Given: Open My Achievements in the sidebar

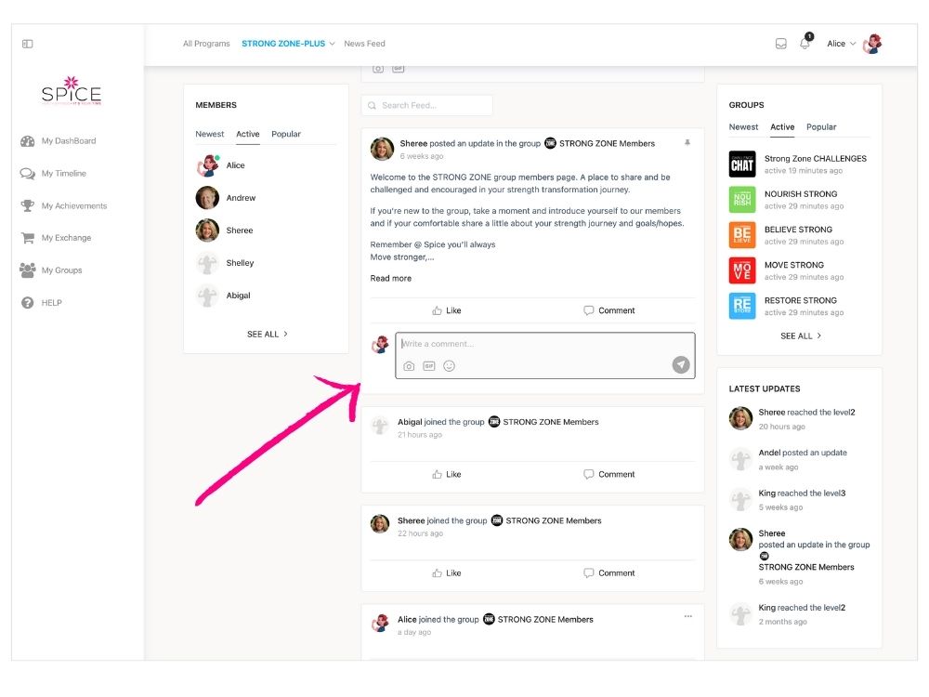Looking at the screenshot, I should coord(73,206).
